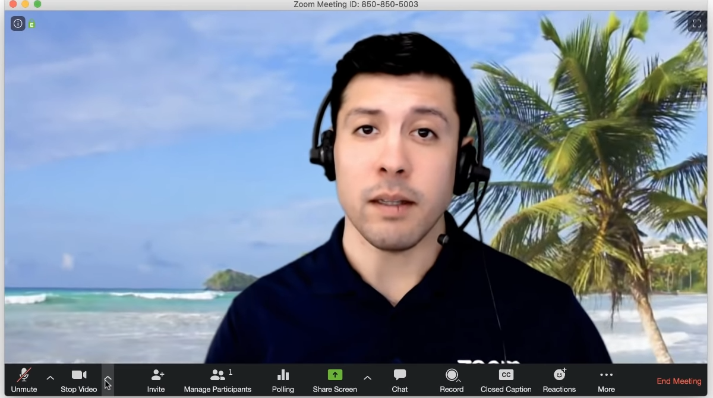
Task: Minimize the Zoom window with yellow button
Action: click(x=25, y=4)
